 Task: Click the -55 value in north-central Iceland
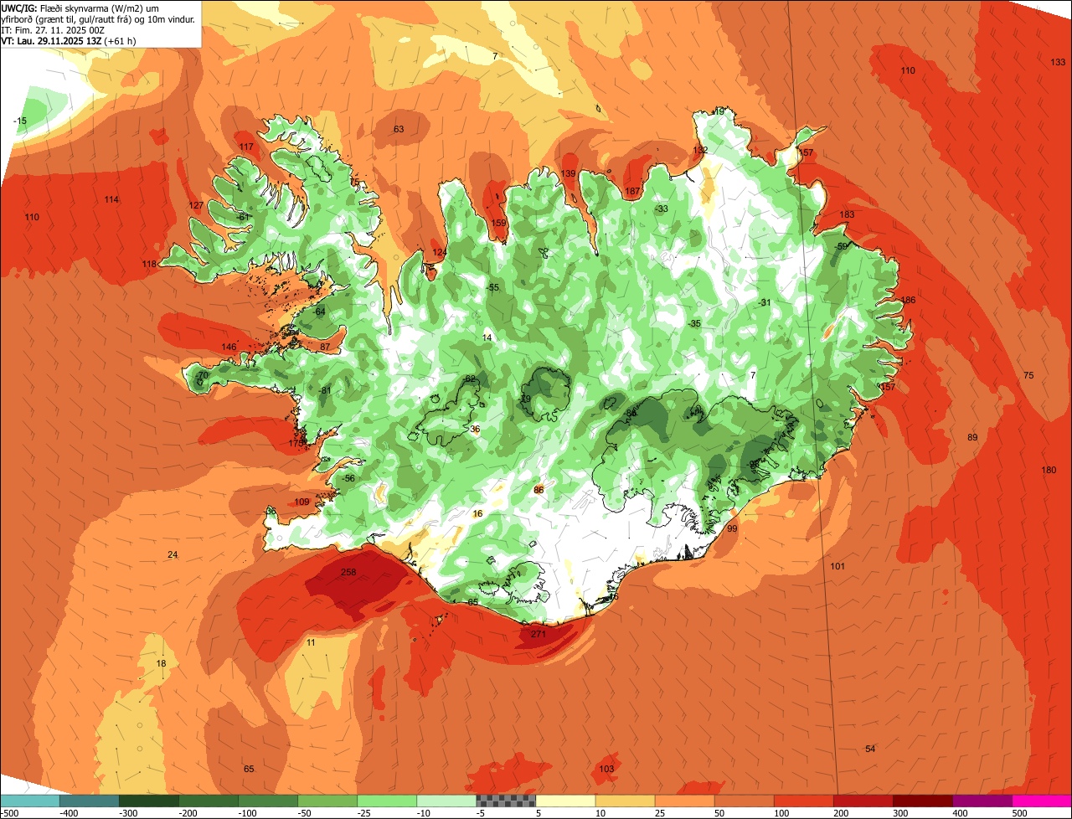click(x=492, y=288)
